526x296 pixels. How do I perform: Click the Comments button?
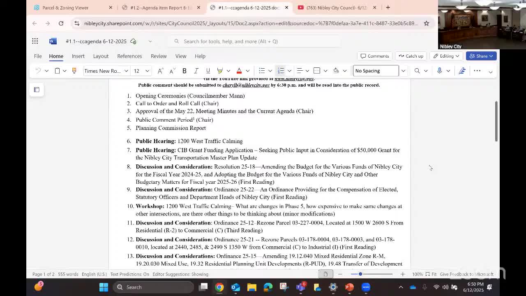pos(374,56)
